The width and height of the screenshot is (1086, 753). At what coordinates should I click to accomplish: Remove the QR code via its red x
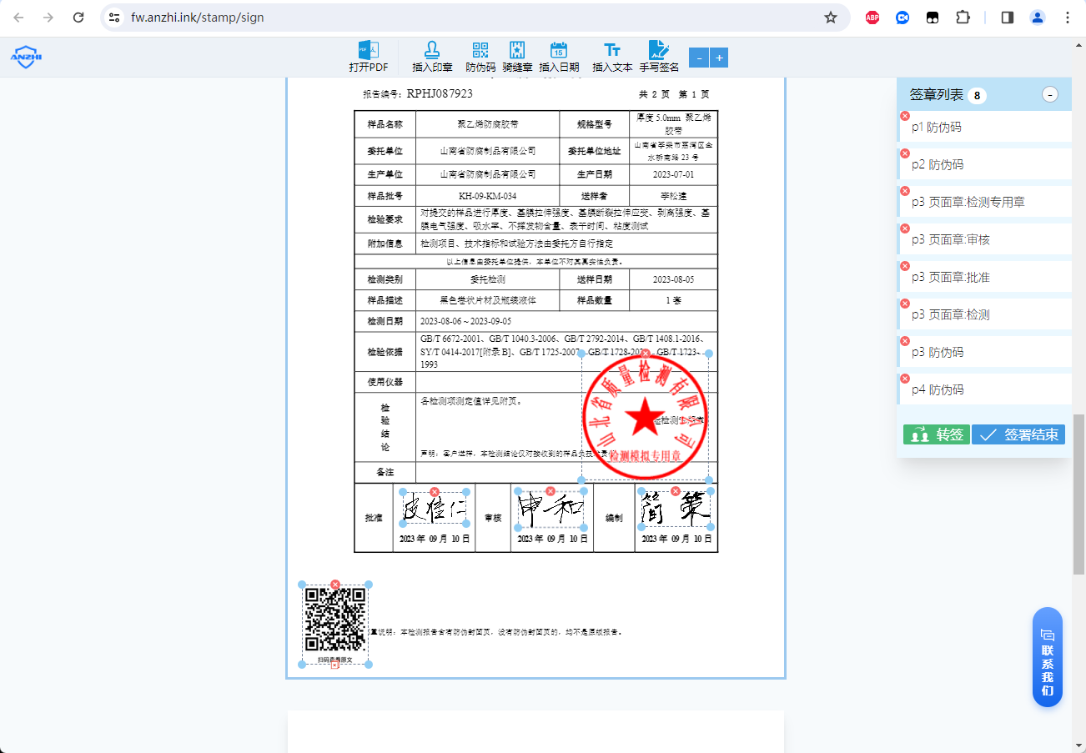pos(336,585)
